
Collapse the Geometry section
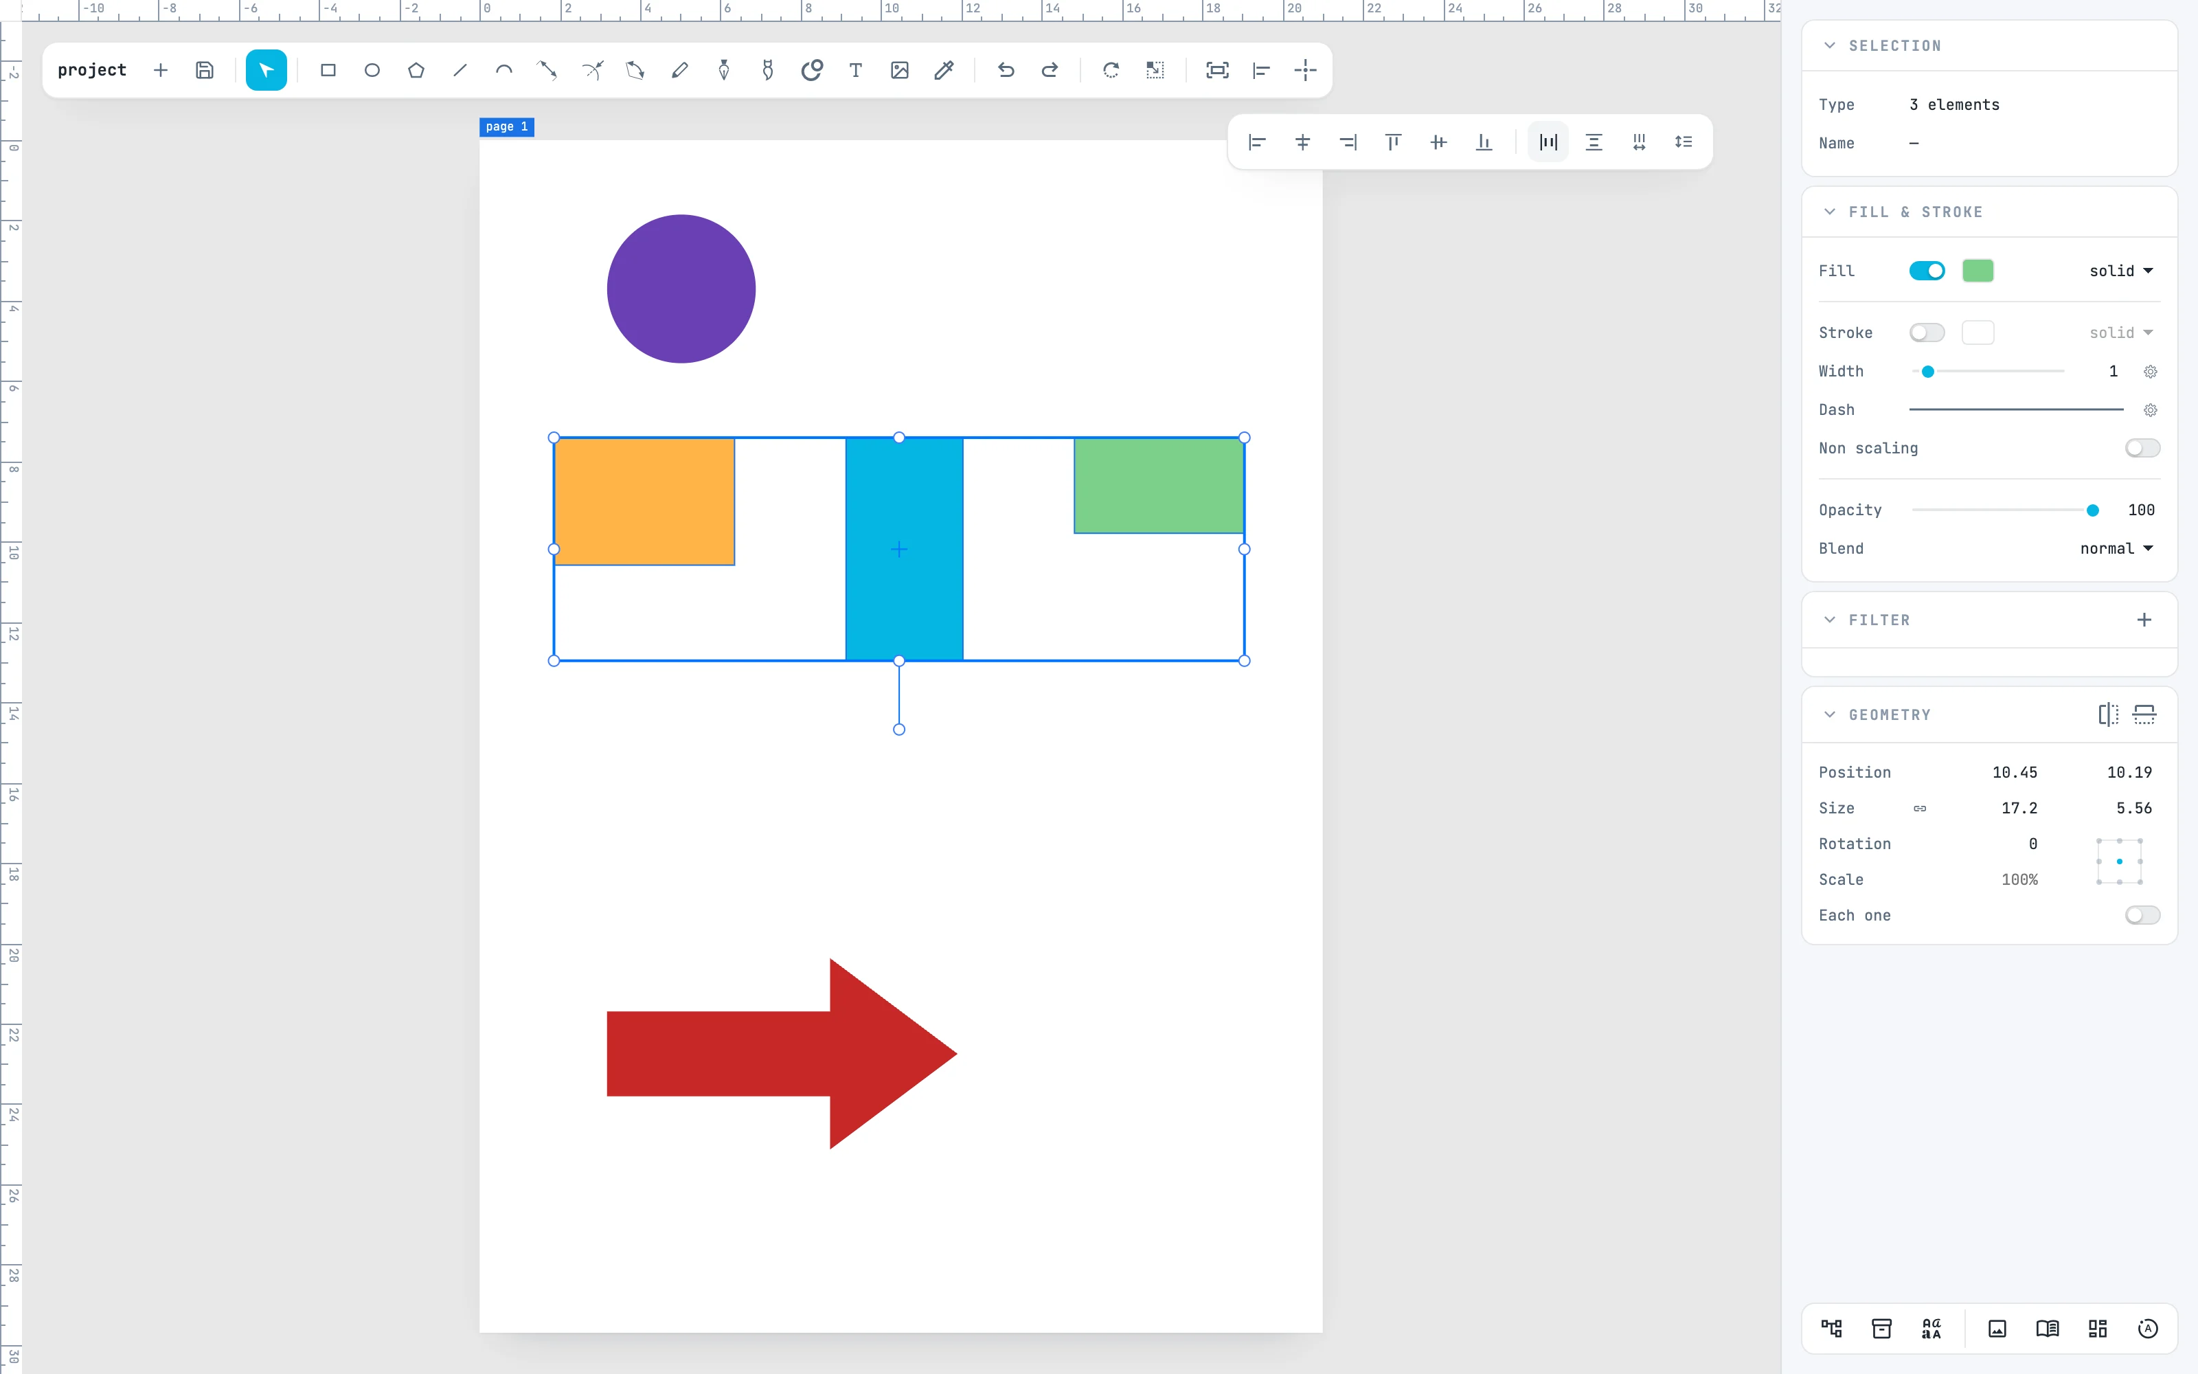tap(1829, 714)
